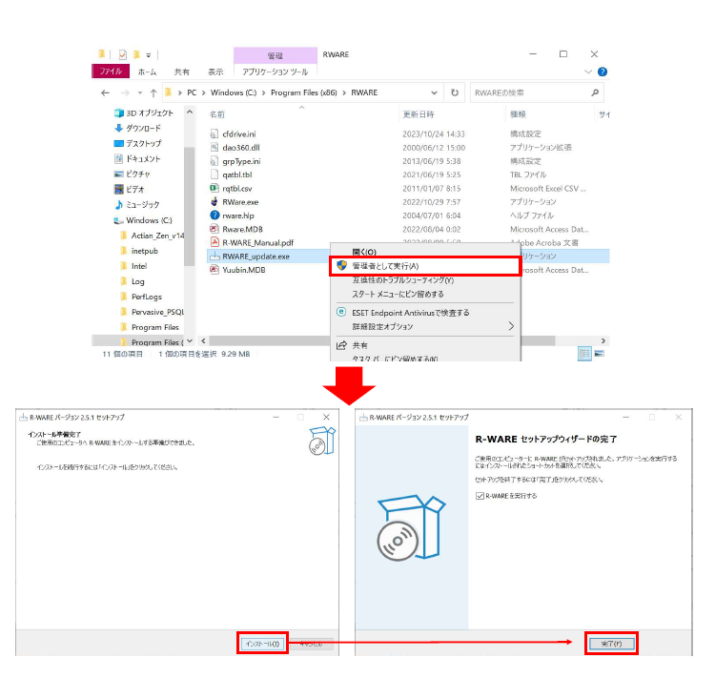
Task: Click the 完了(F) button in setup wizard
Action: click(611, 644)
